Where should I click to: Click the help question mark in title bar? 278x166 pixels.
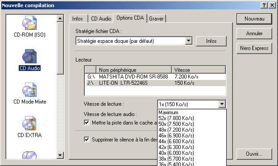[x=264, y=5]
